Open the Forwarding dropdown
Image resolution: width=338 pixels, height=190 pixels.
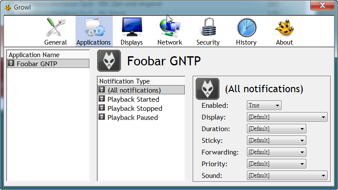coord(276,152)
